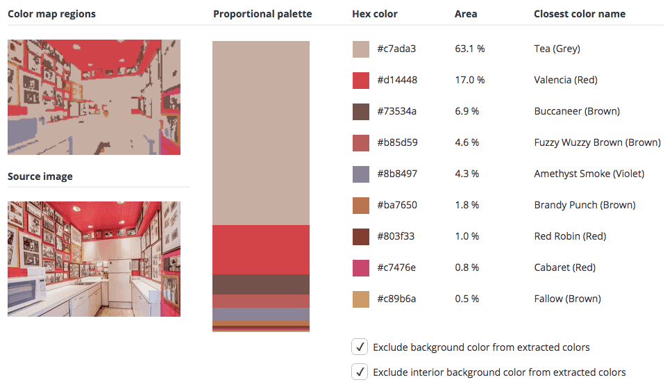Select the Amethyst Smoke #8b8497 swatch
The height and width of the screenshot is (389, 672).
[361, 174]
